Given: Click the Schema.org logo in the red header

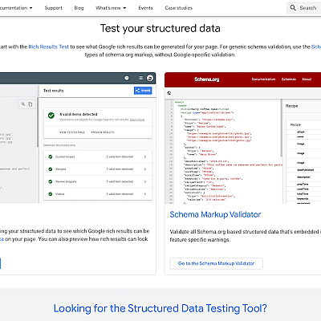Looking at the screenshot, I should pos(207,79).
